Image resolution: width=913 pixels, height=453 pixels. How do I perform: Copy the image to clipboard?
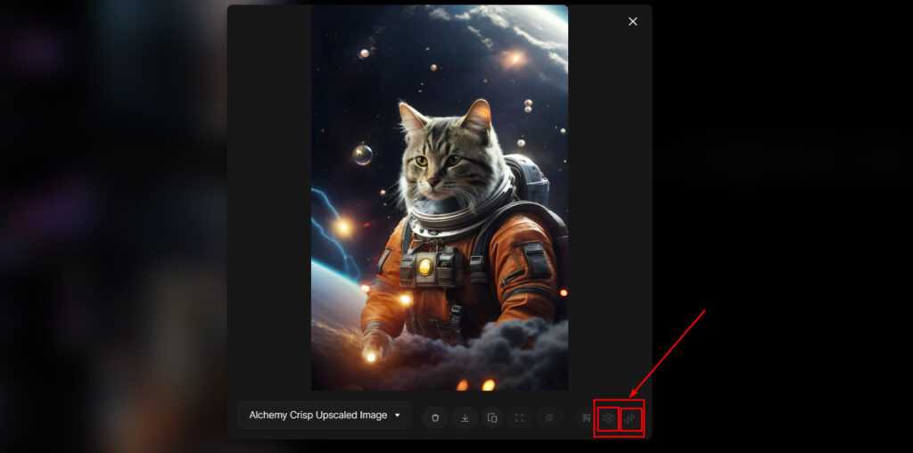tap(492, 417)
